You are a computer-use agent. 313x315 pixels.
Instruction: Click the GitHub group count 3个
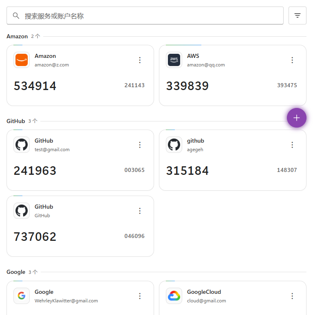(33, 121)
